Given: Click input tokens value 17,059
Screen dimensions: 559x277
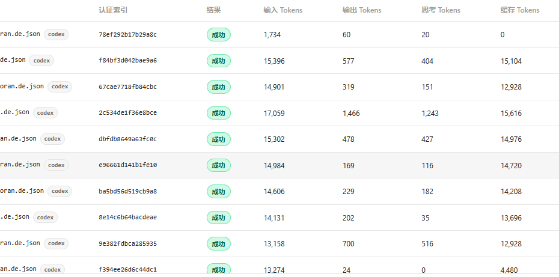Looking at the screenshot, I should coord(274,114).
